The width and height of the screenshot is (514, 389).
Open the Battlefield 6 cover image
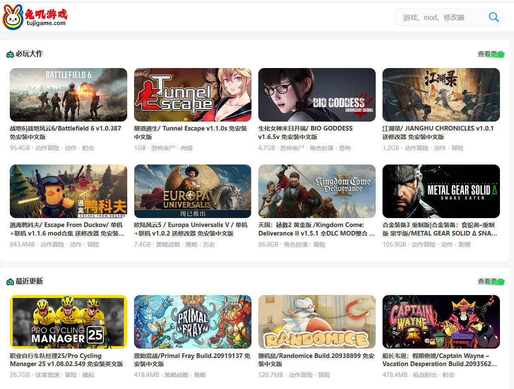tap(69, 95)
